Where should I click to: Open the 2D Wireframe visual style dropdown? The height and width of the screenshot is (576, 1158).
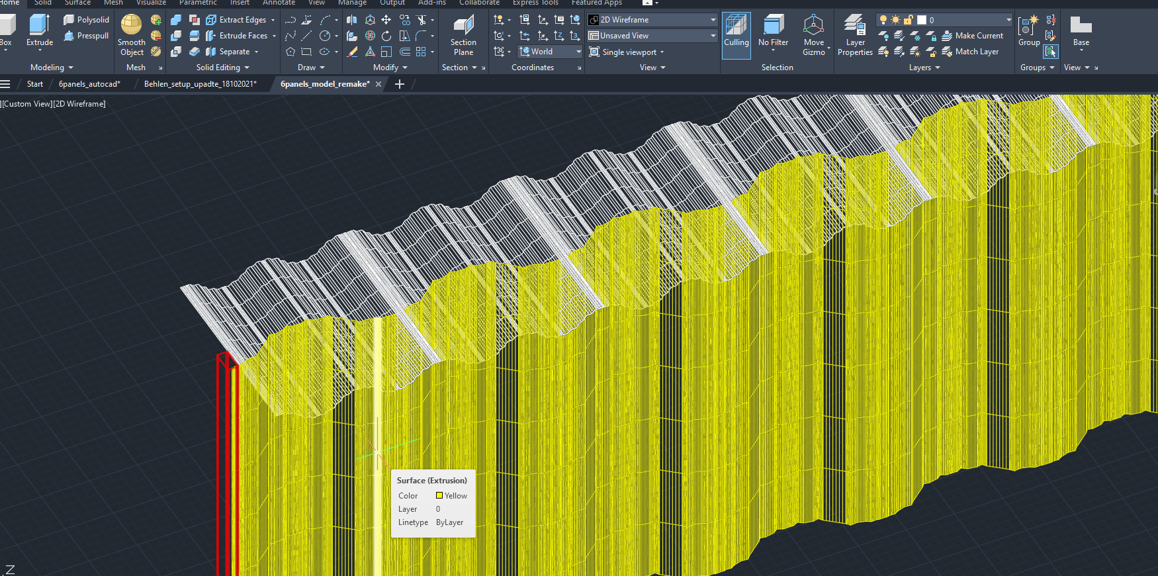pos(652,20)
